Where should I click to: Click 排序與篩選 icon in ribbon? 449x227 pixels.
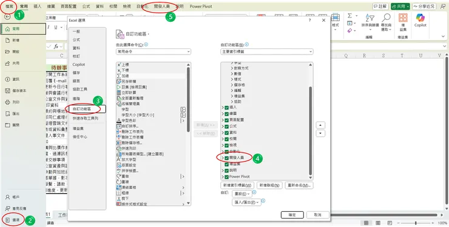[370, 18]
